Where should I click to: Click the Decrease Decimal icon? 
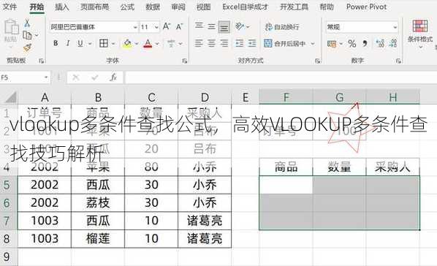pyautogui.click(x=393, y=43)
